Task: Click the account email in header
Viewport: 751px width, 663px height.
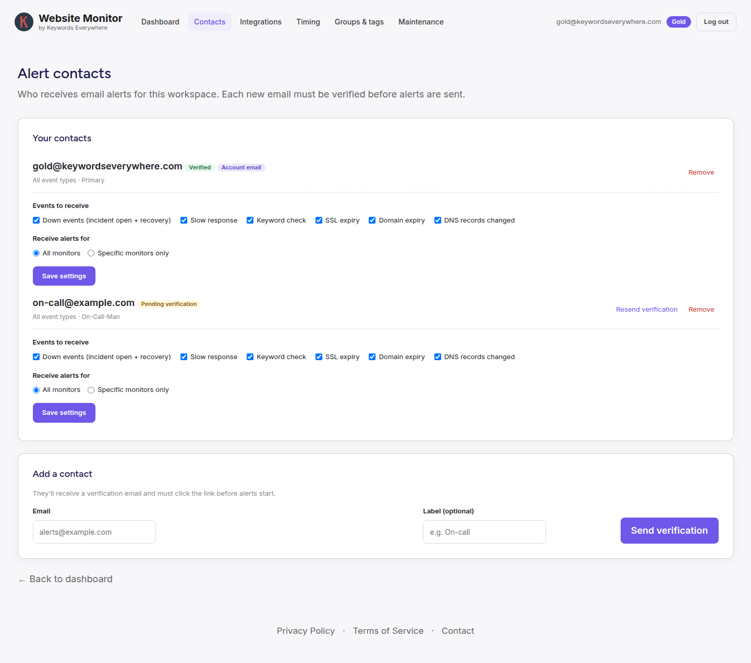Action: 609,22
